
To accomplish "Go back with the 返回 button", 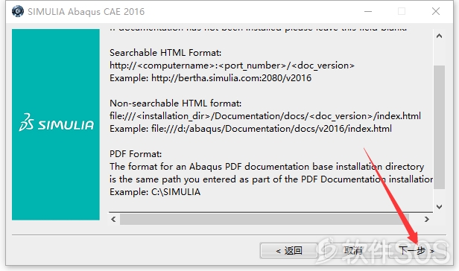I will (x=289, y=251).
